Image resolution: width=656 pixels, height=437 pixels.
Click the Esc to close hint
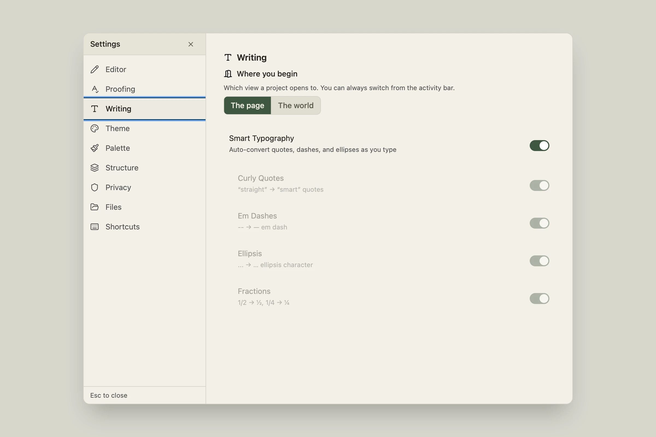click(x=109, y=395)
